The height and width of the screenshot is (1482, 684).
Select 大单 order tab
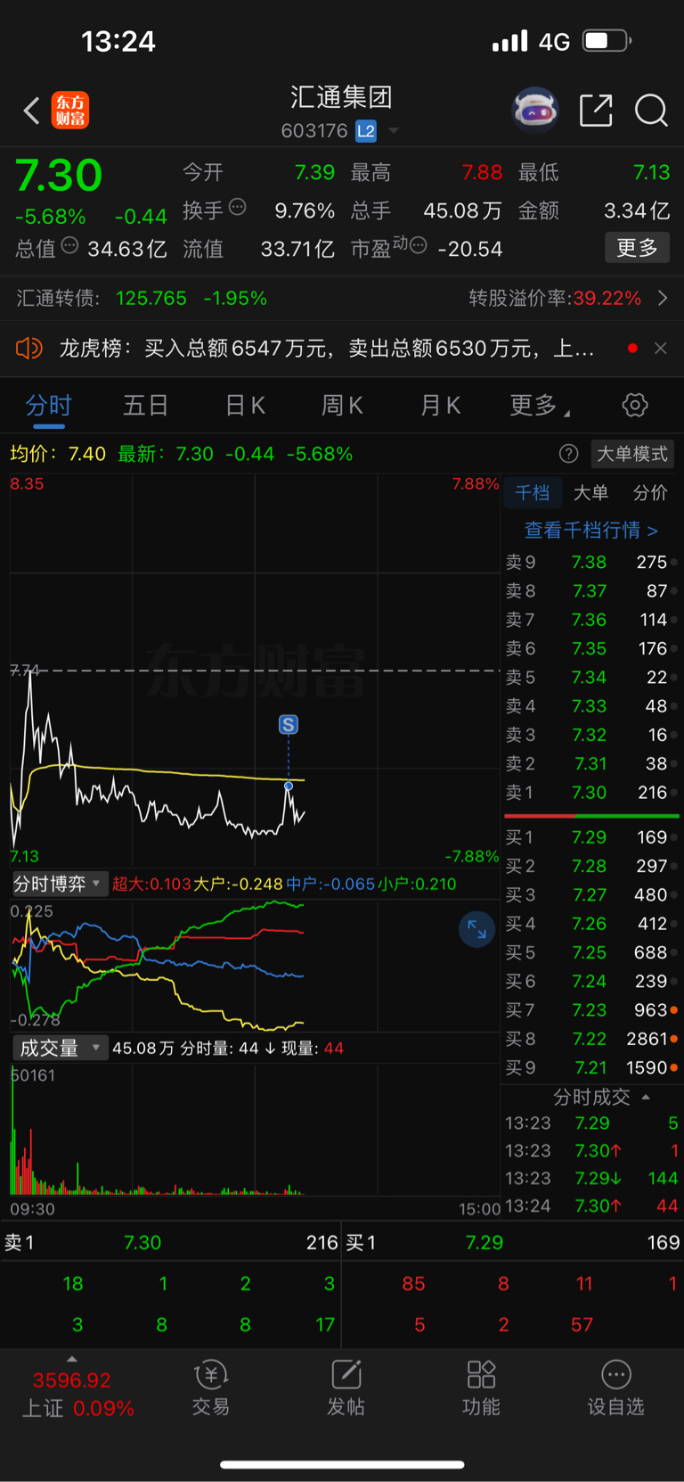(x=590, y=493)
